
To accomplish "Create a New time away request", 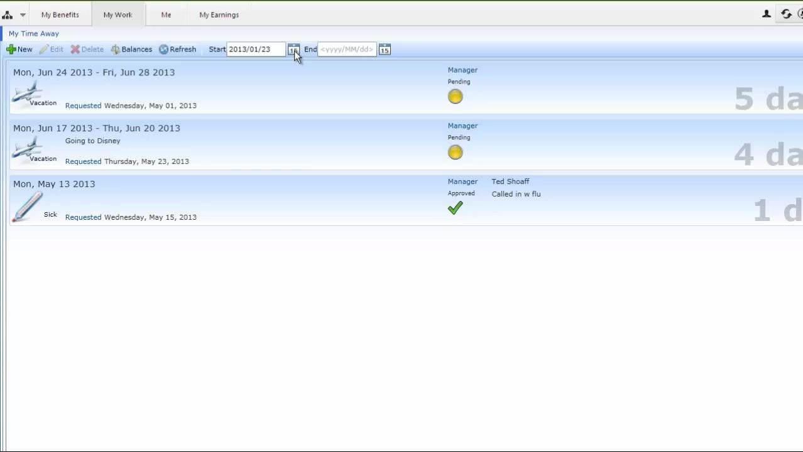I will [19, 49].
